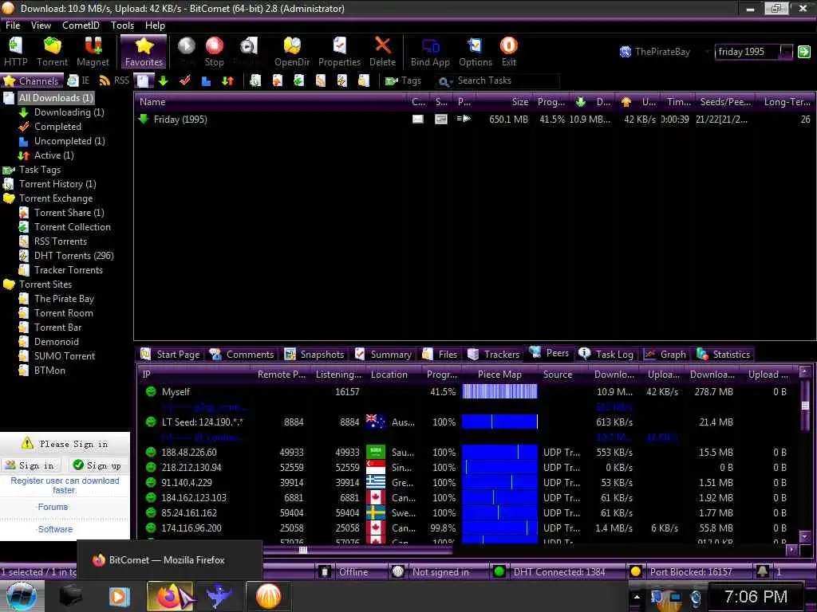Viewport: 817px width, 612px height.
Task: Select Uncompleted (1) category
Action: coord(69,141)
